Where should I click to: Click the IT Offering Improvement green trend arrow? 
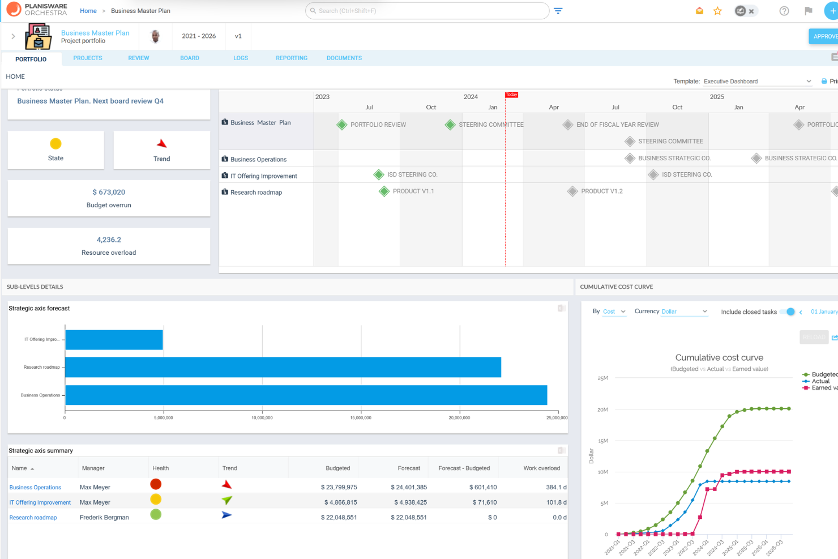[x=226, y=500]
